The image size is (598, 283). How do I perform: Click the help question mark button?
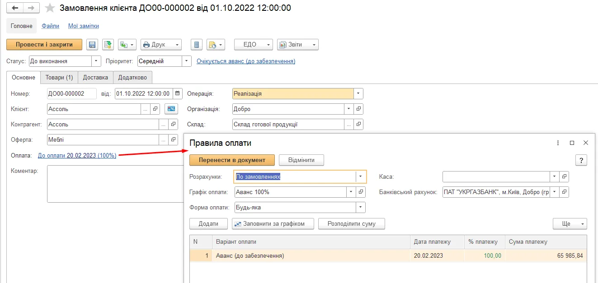[581, 160]
